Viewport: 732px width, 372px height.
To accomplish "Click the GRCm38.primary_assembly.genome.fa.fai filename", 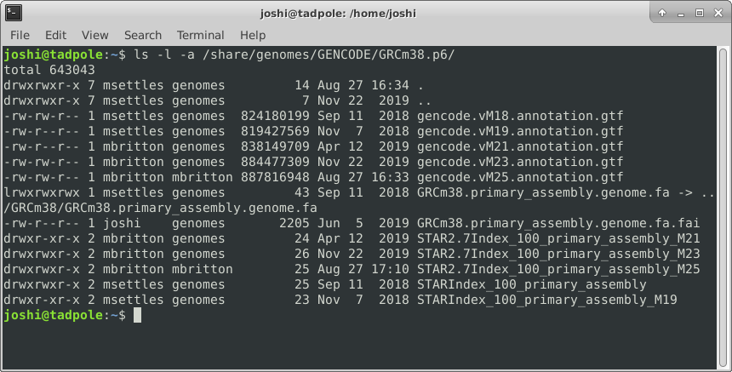I will point(558,223).
